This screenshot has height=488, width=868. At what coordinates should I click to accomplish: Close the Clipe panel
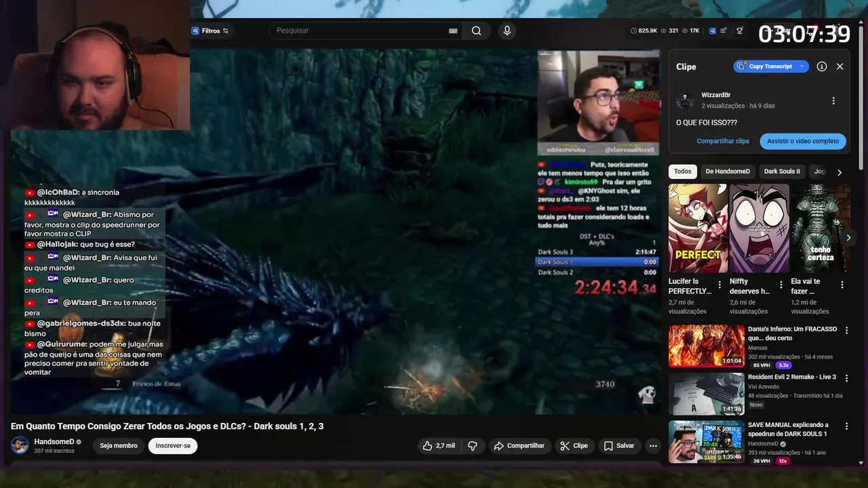coord(840,66)
